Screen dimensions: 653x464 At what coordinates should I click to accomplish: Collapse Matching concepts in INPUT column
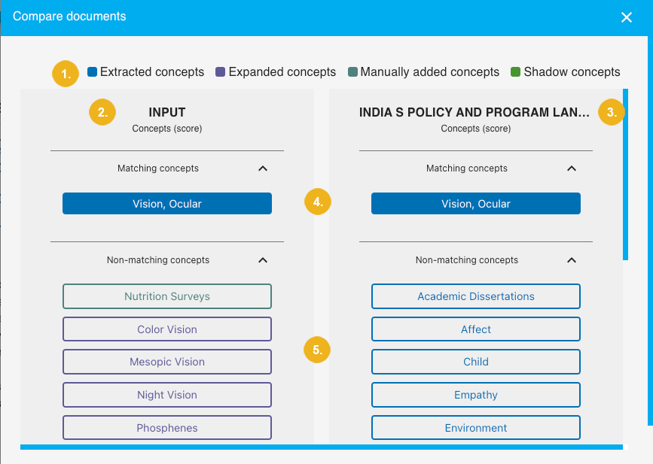262,168
